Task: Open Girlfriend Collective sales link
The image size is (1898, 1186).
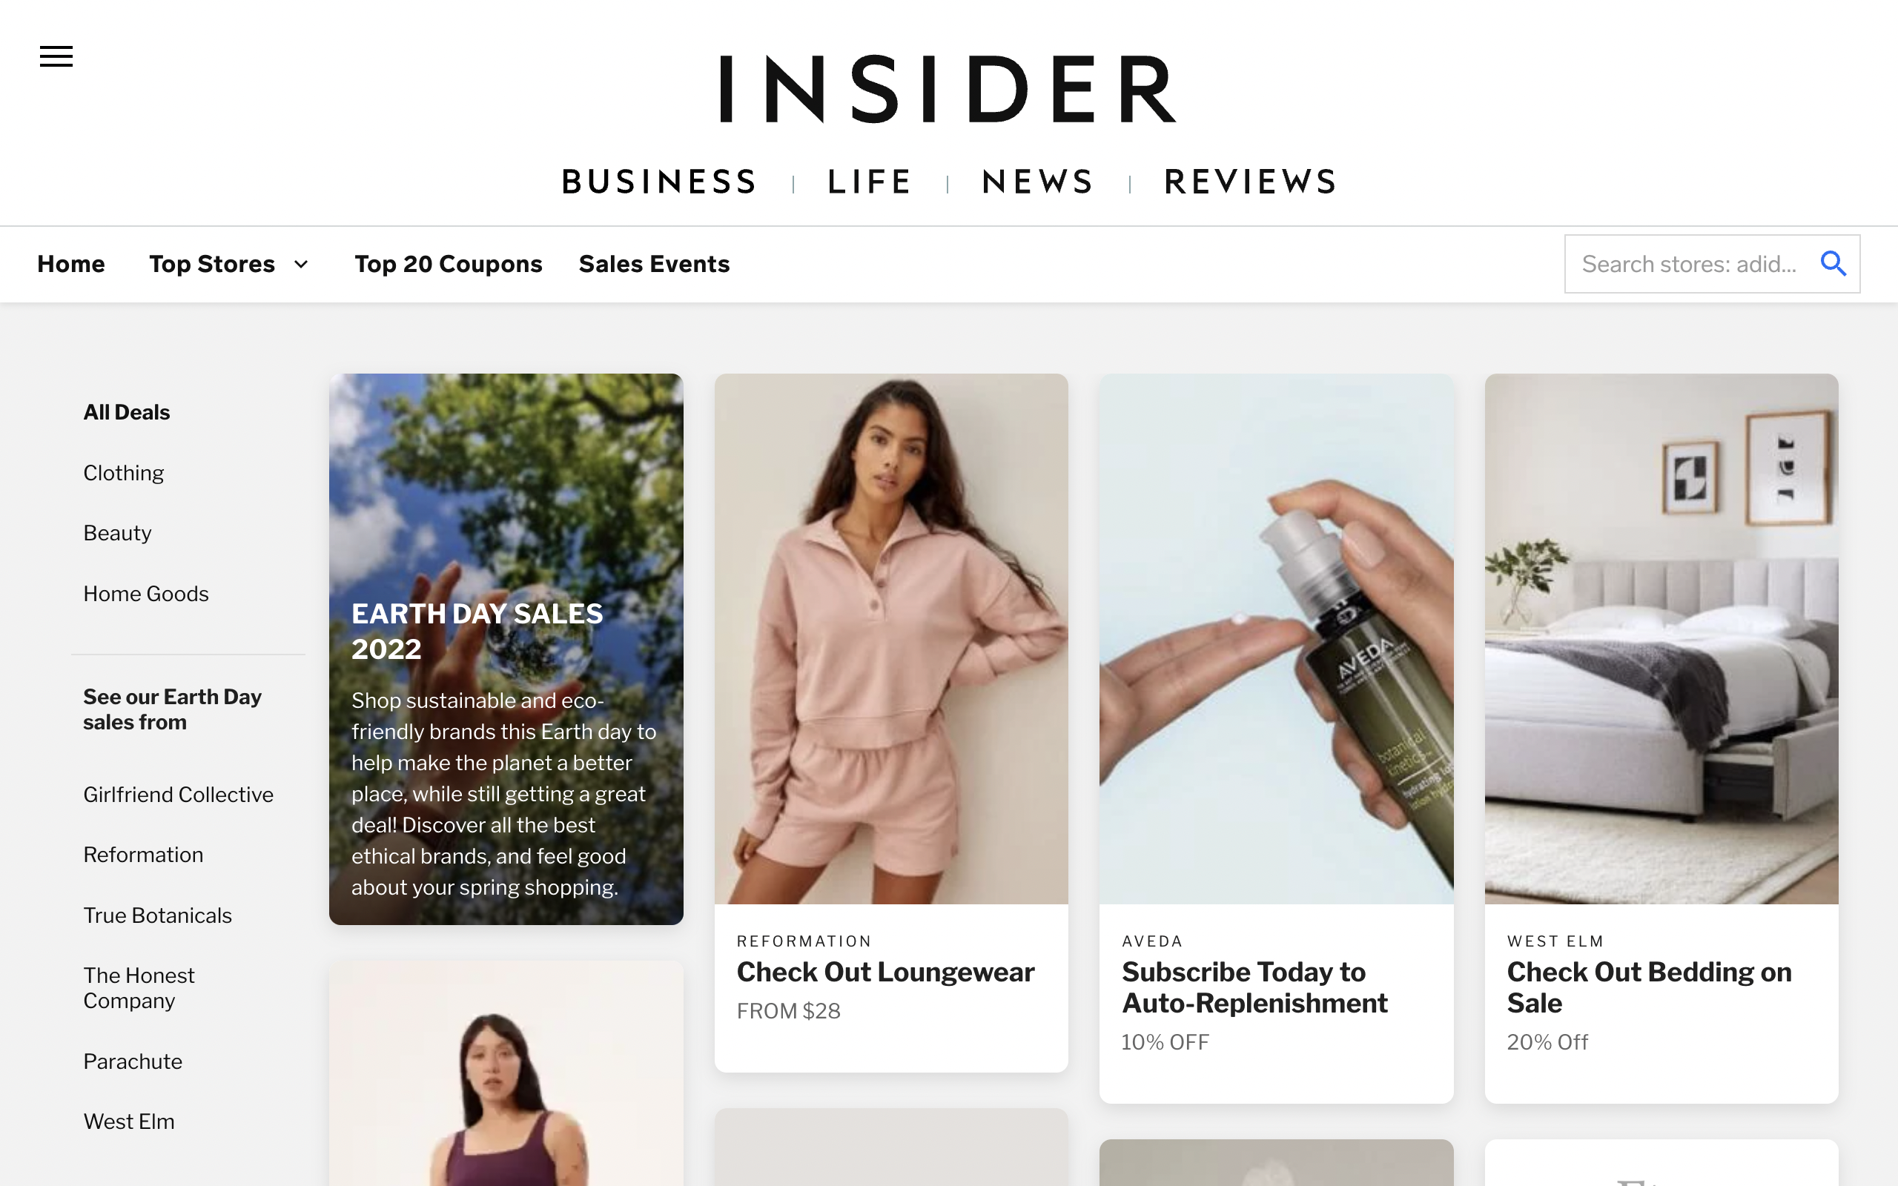Action: (178, 795)
